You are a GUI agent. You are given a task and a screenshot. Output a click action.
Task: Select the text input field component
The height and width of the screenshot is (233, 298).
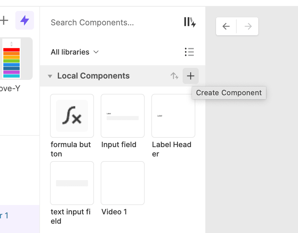(72, 183)
